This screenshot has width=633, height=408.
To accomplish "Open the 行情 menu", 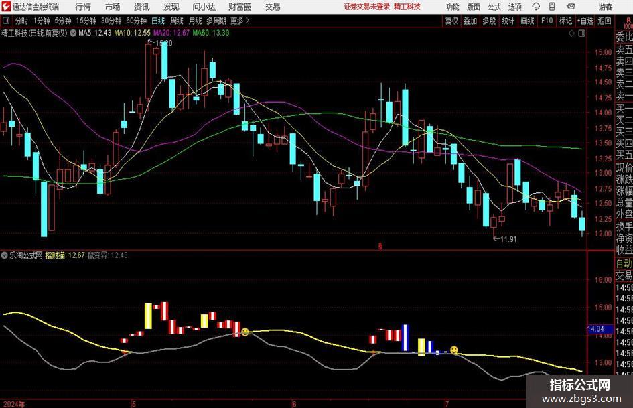I will 83,7.
